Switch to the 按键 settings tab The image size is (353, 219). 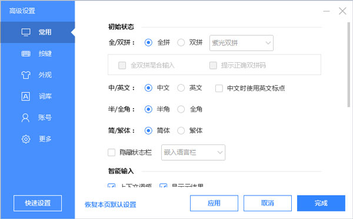(x=38, y=53)
